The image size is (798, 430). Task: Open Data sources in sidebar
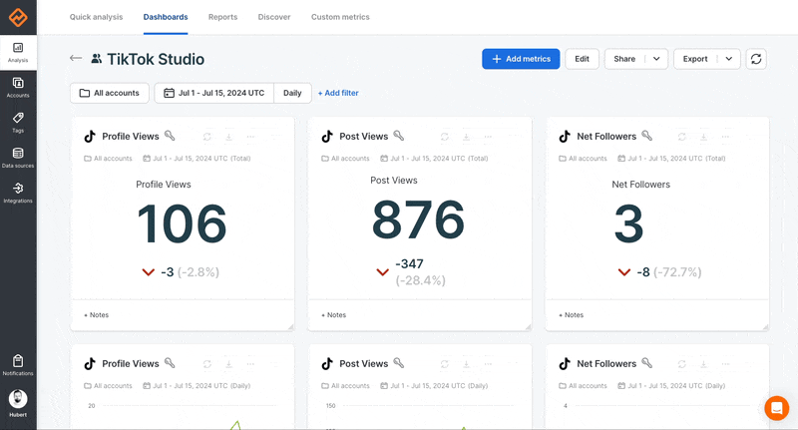tap(18, 158)
